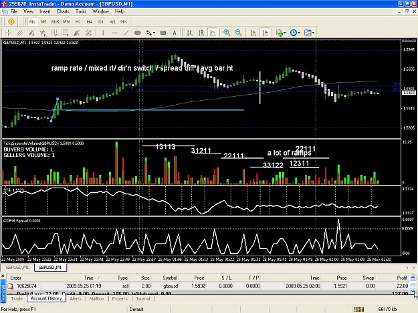Select the Vertical Line drawing tool
Screen dimensions: 418x313
[x=103, y=33]
